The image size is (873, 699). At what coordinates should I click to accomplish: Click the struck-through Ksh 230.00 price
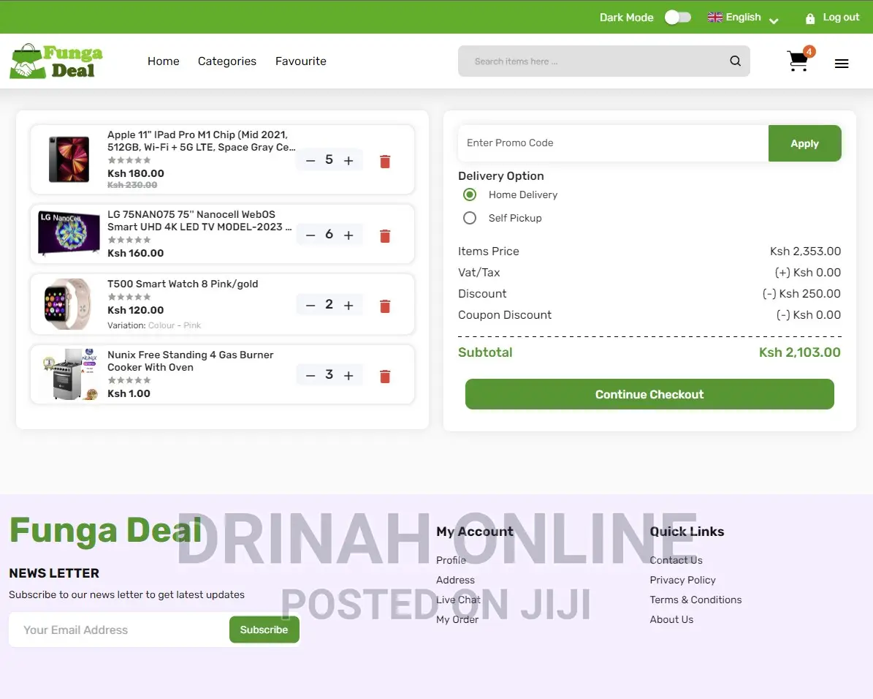(x=132, y=185)
